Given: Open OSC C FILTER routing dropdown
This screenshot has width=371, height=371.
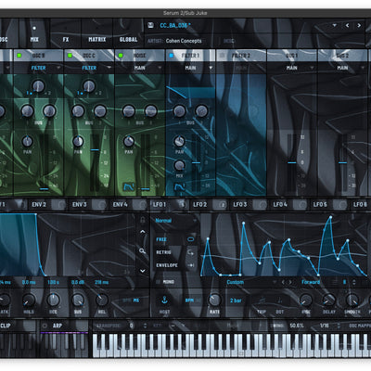Looking at the screenshot, I should (x=89, y=68).
